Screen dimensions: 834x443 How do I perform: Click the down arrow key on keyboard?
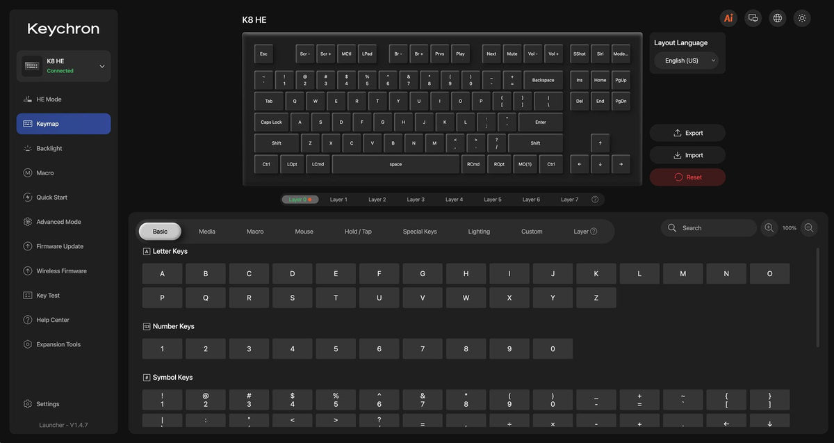tap(600, 164)
